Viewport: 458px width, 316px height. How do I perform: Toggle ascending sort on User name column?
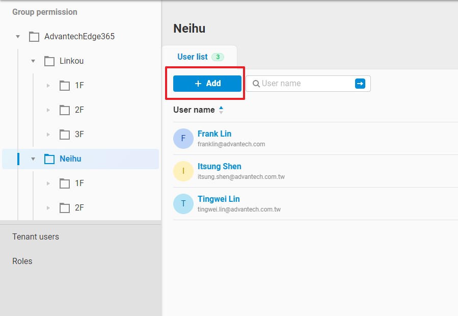coord(221,107)
